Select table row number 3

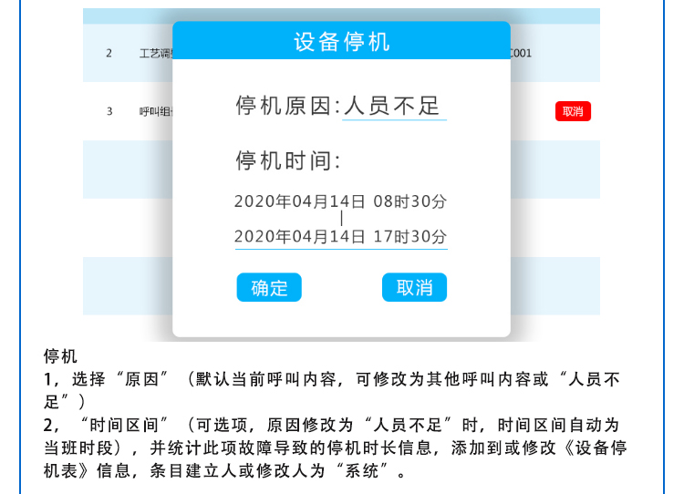tap(109, 111)
